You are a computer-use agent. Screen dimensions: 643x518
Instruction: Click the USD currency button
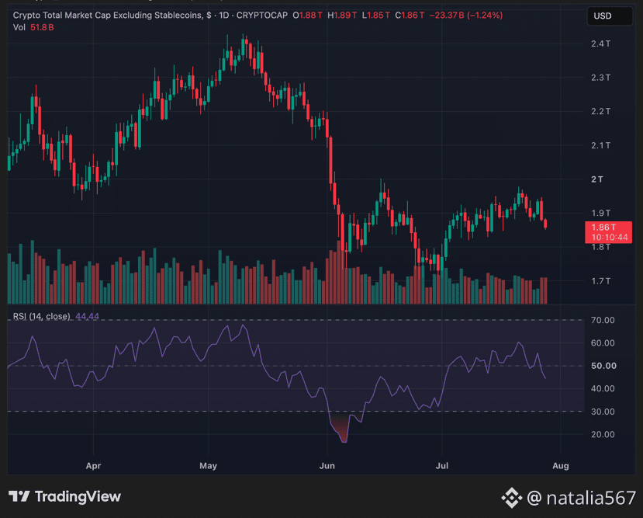(610, 16)
